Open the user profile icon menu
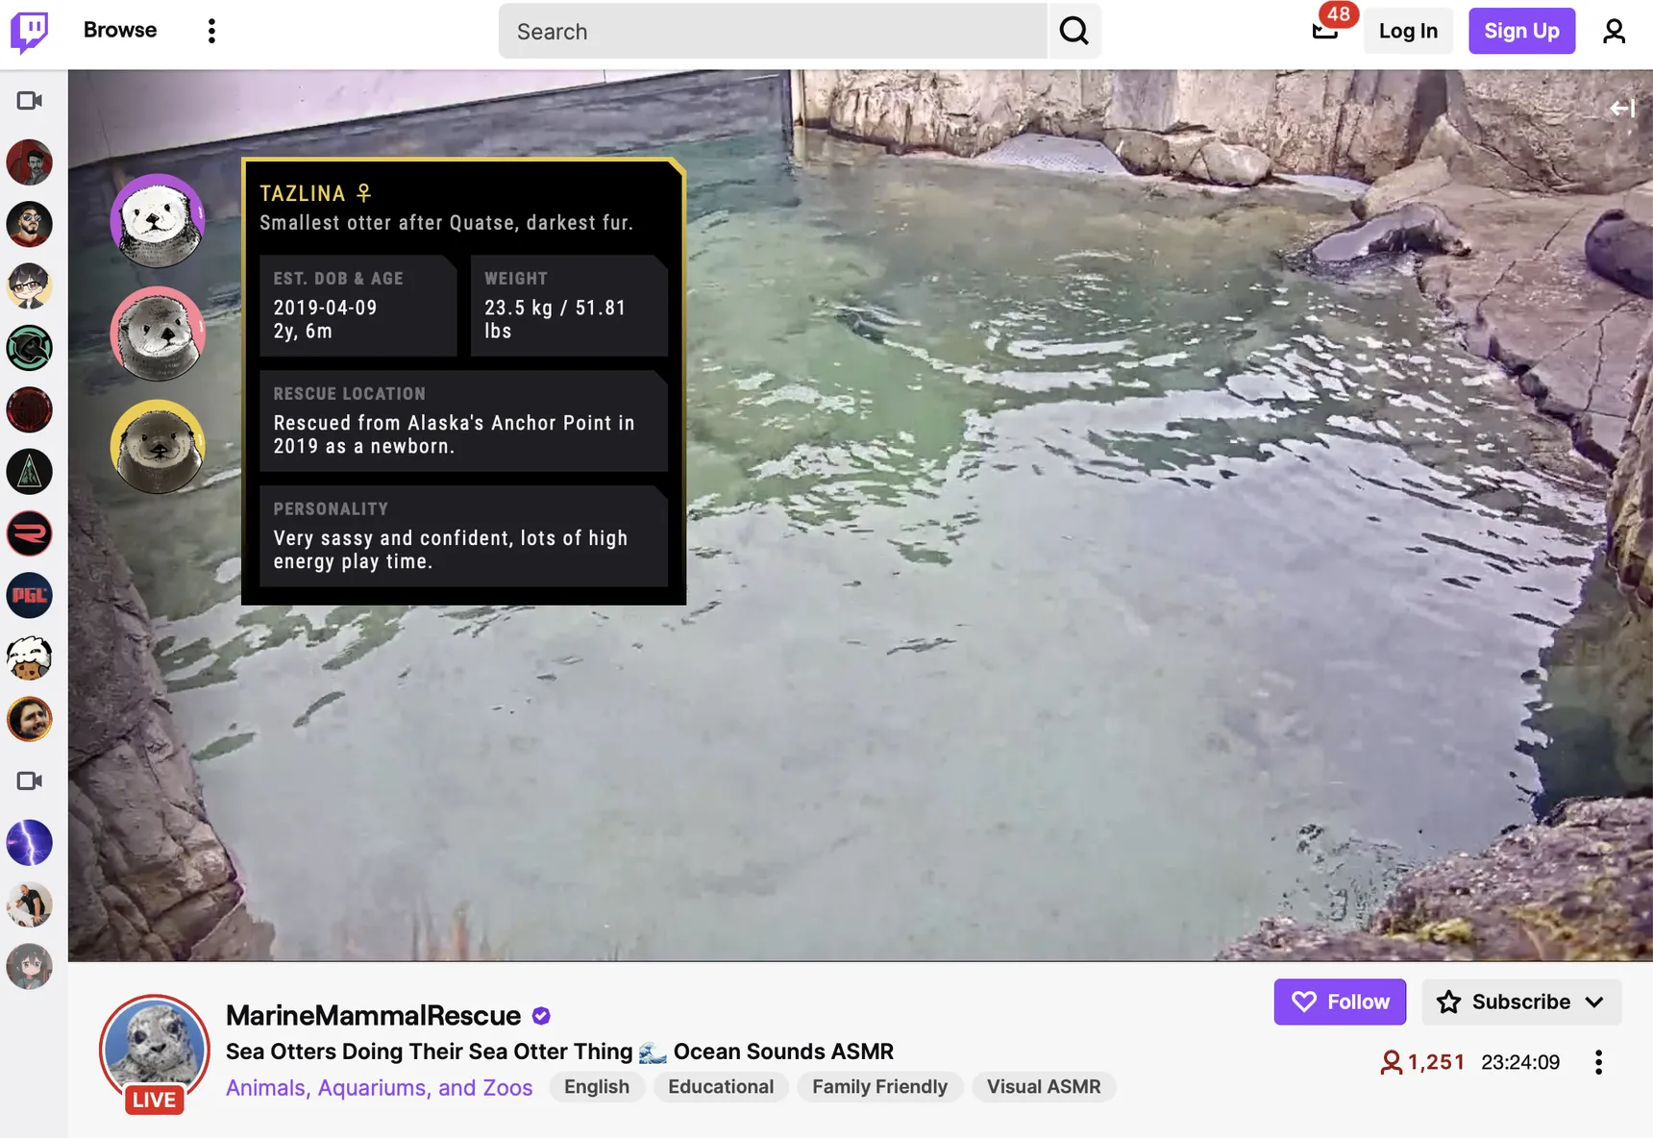1653x1138 pixels. tap(1614, 32)
